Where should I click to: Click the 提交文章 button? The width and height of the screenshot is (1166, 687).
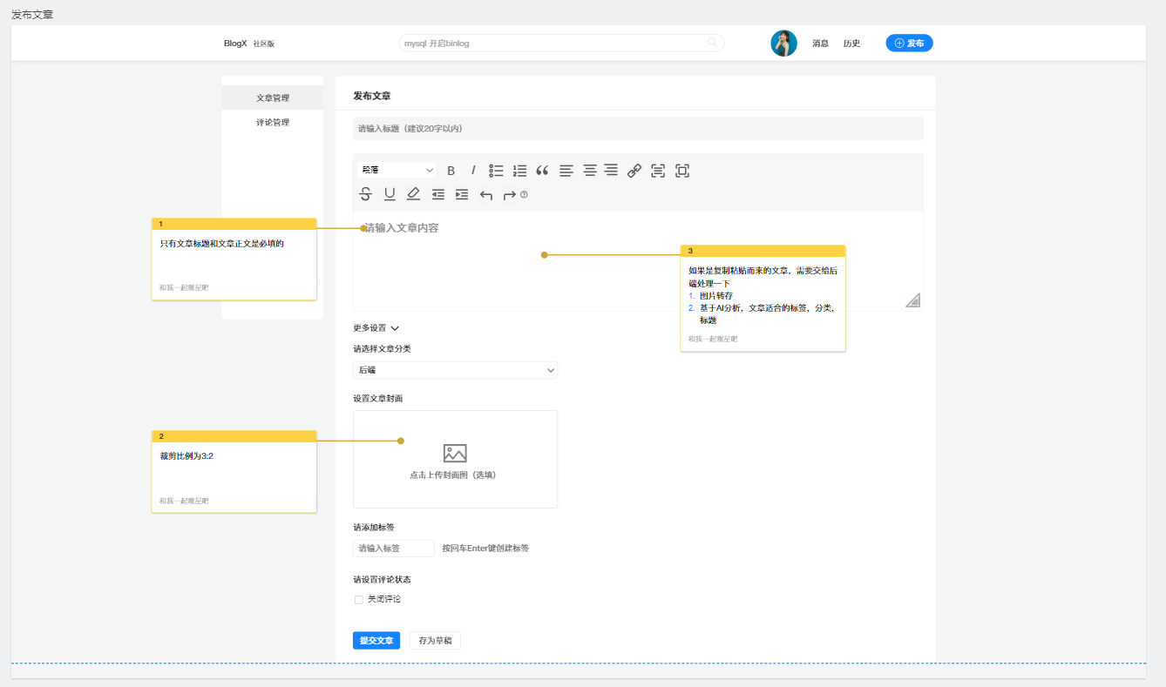[x=376, y=641]
